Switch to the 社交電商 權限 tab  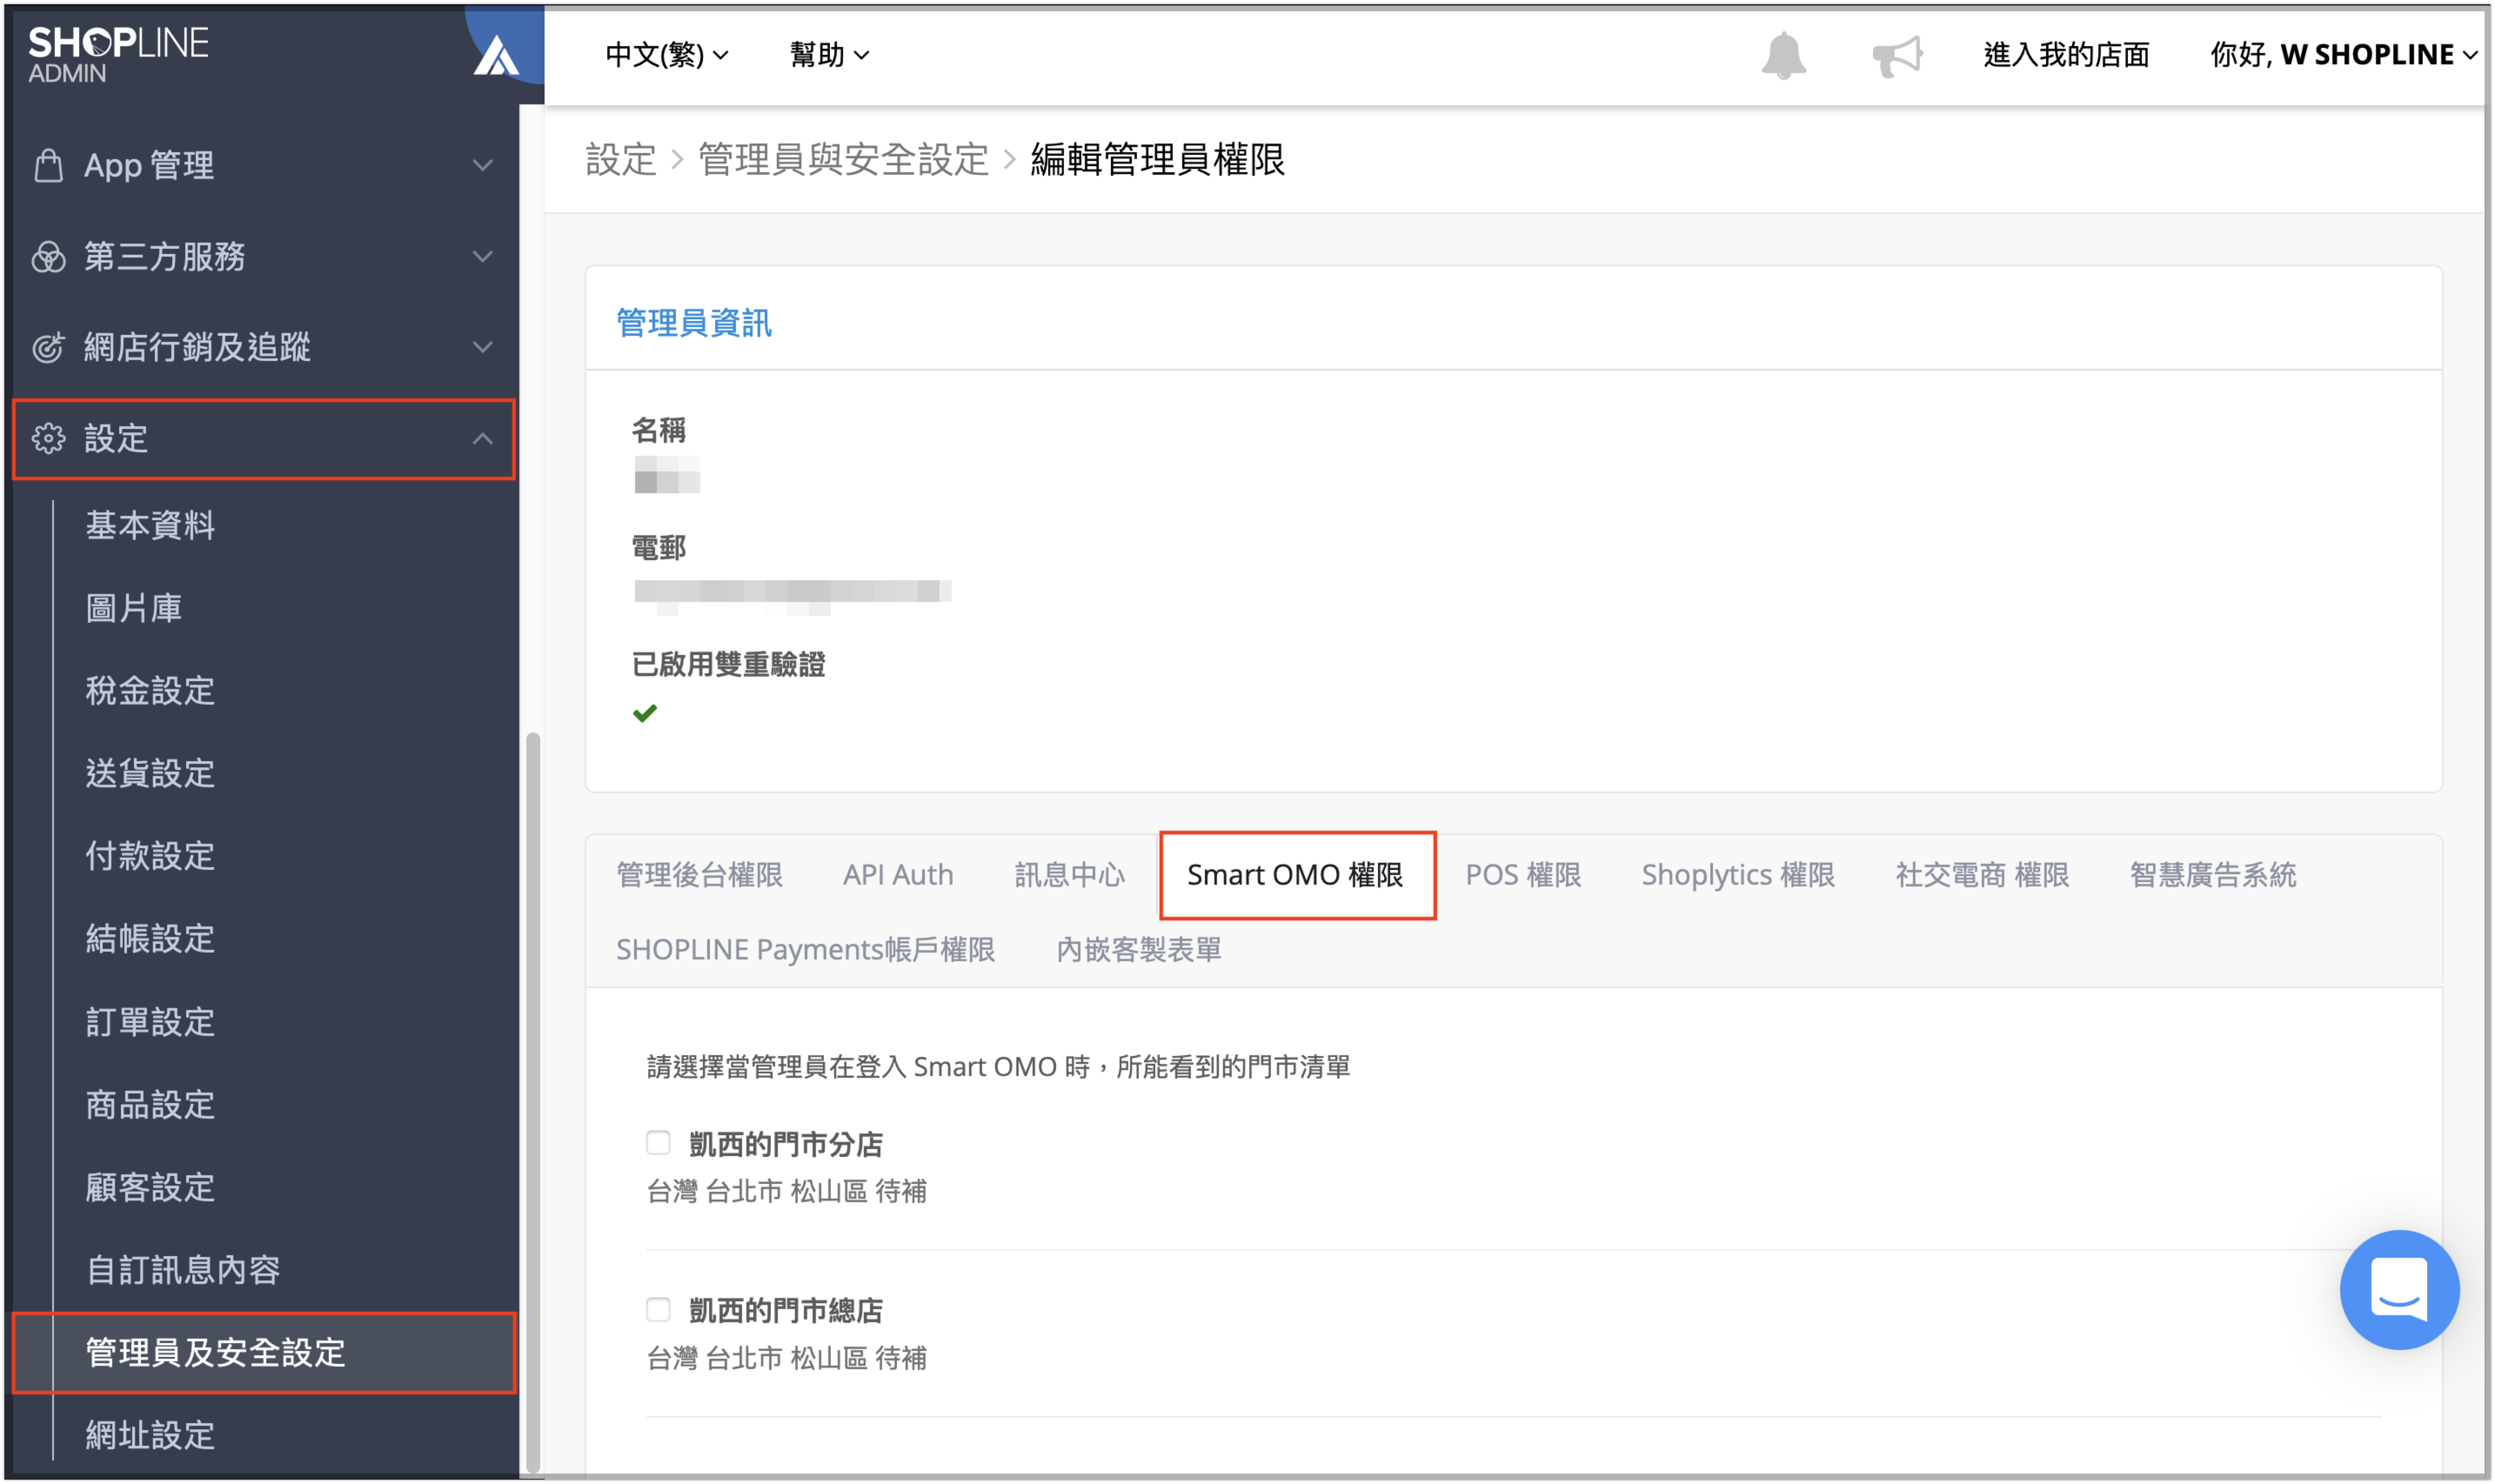(1982, 875)
